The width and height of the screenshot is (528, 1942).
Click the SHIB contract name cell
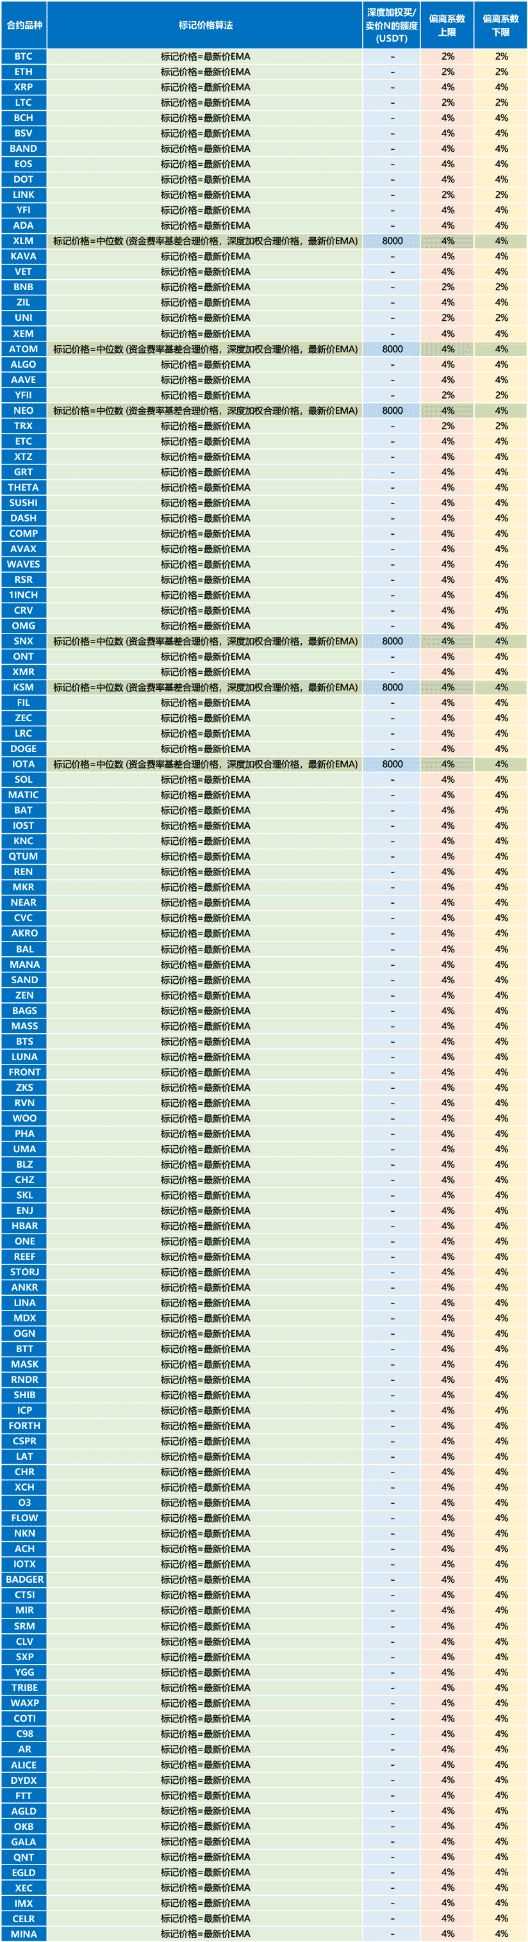23,1396
